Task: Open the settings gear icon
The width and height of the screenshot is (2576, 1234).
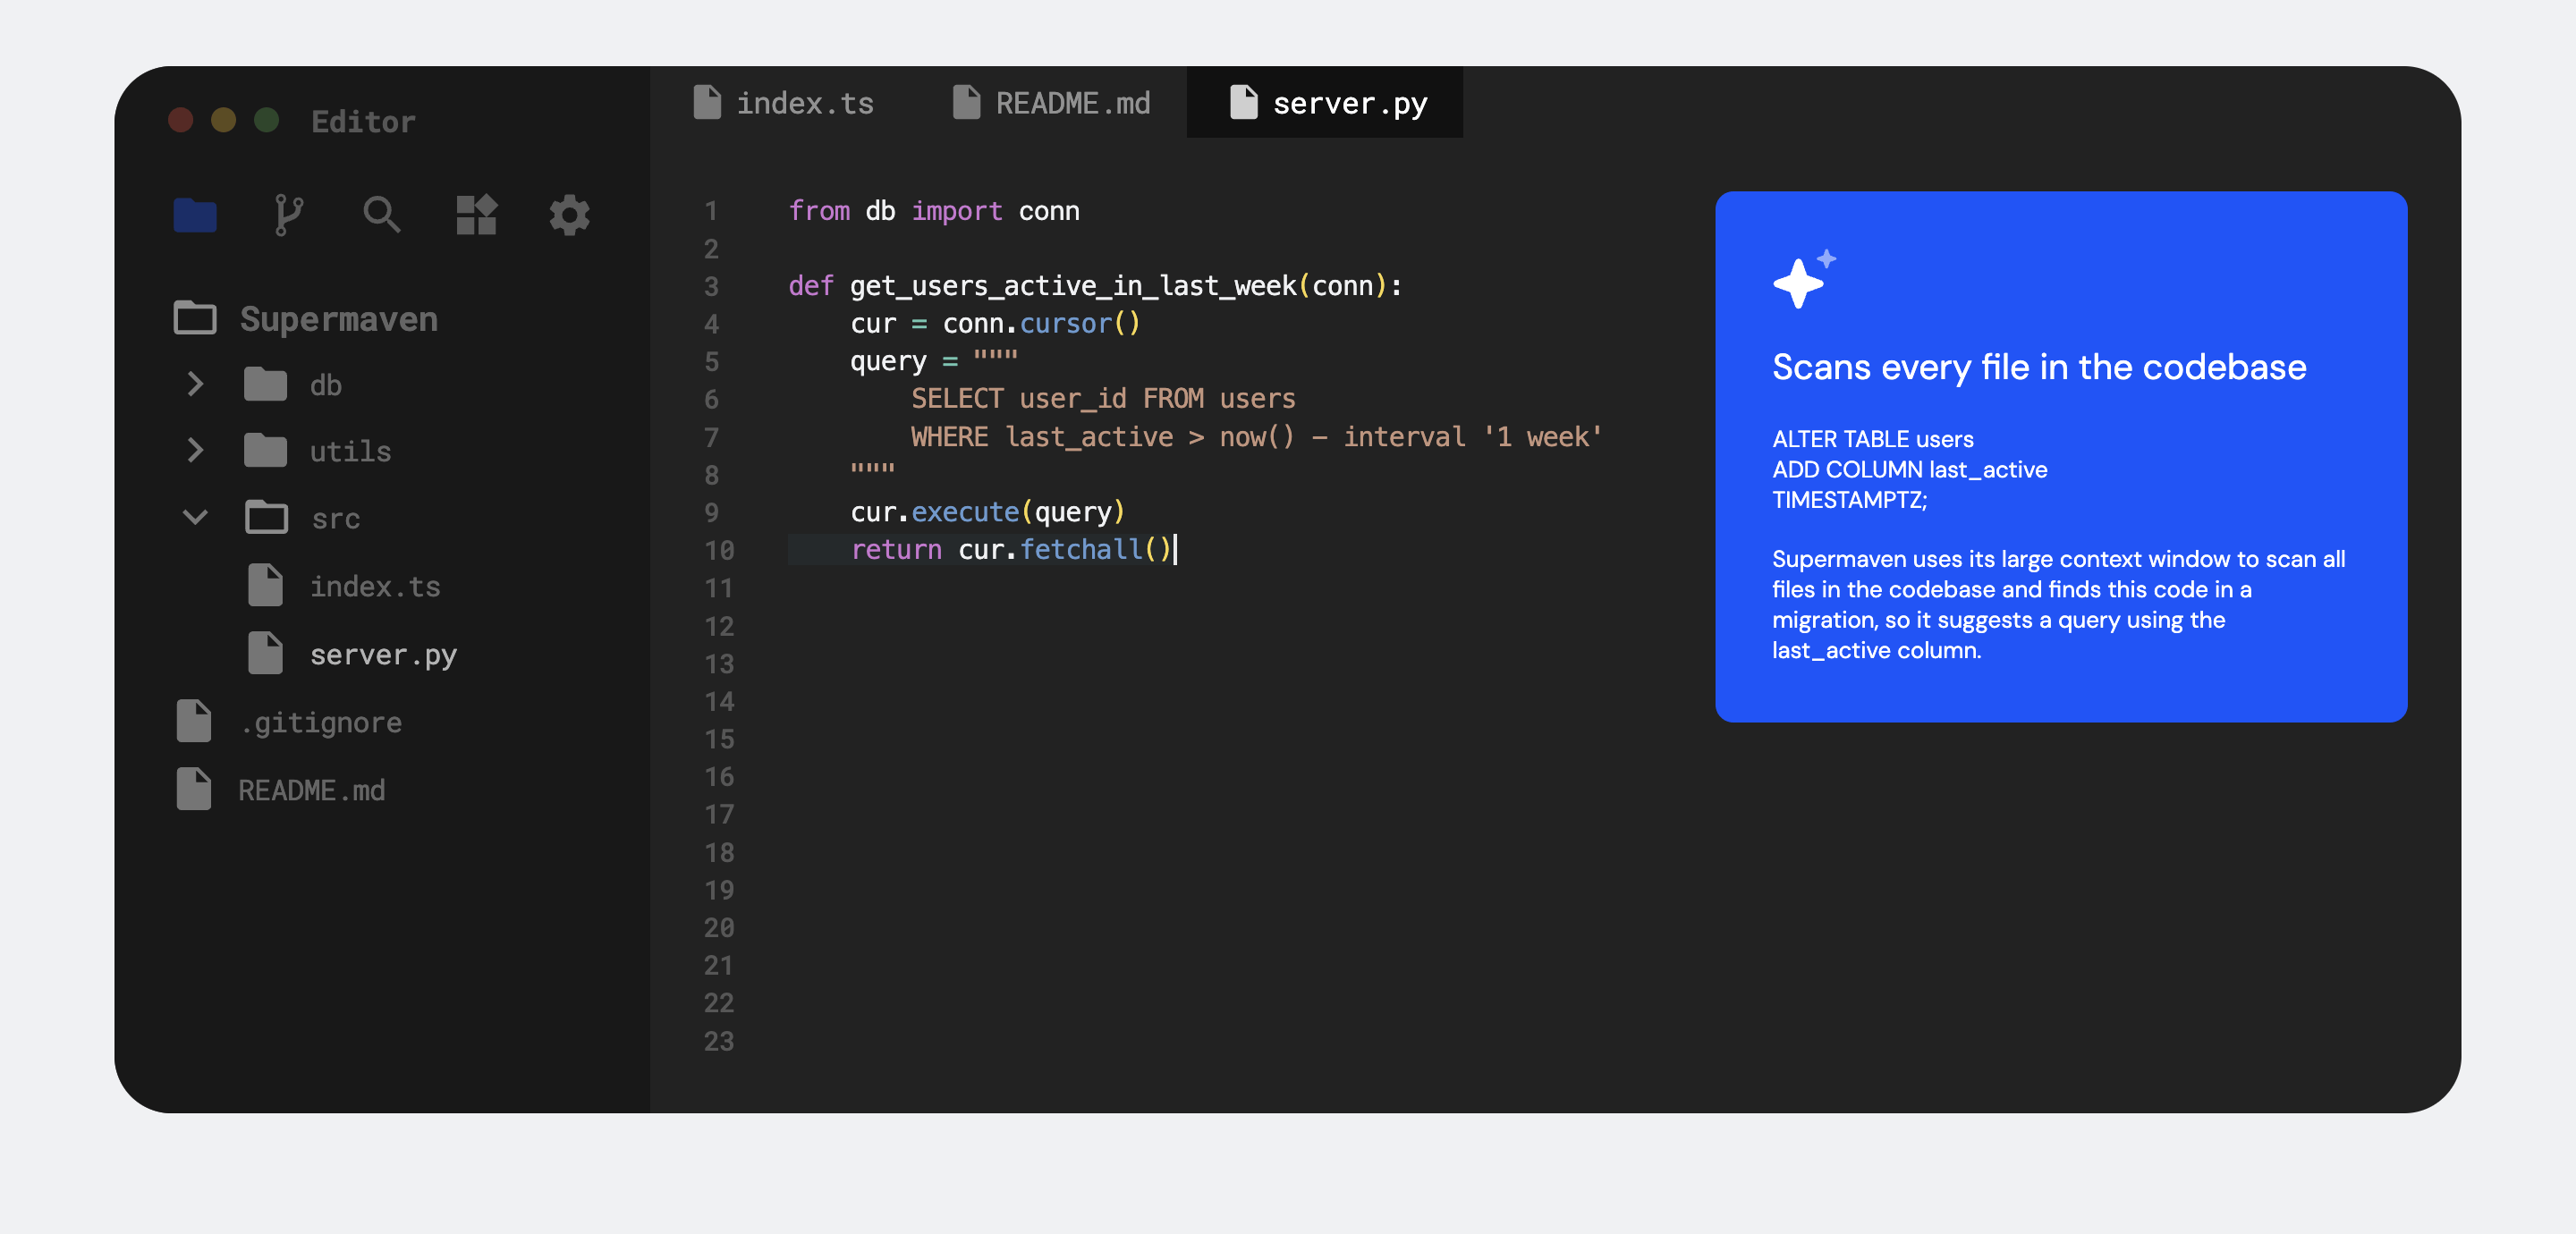Action: [569, 215]
